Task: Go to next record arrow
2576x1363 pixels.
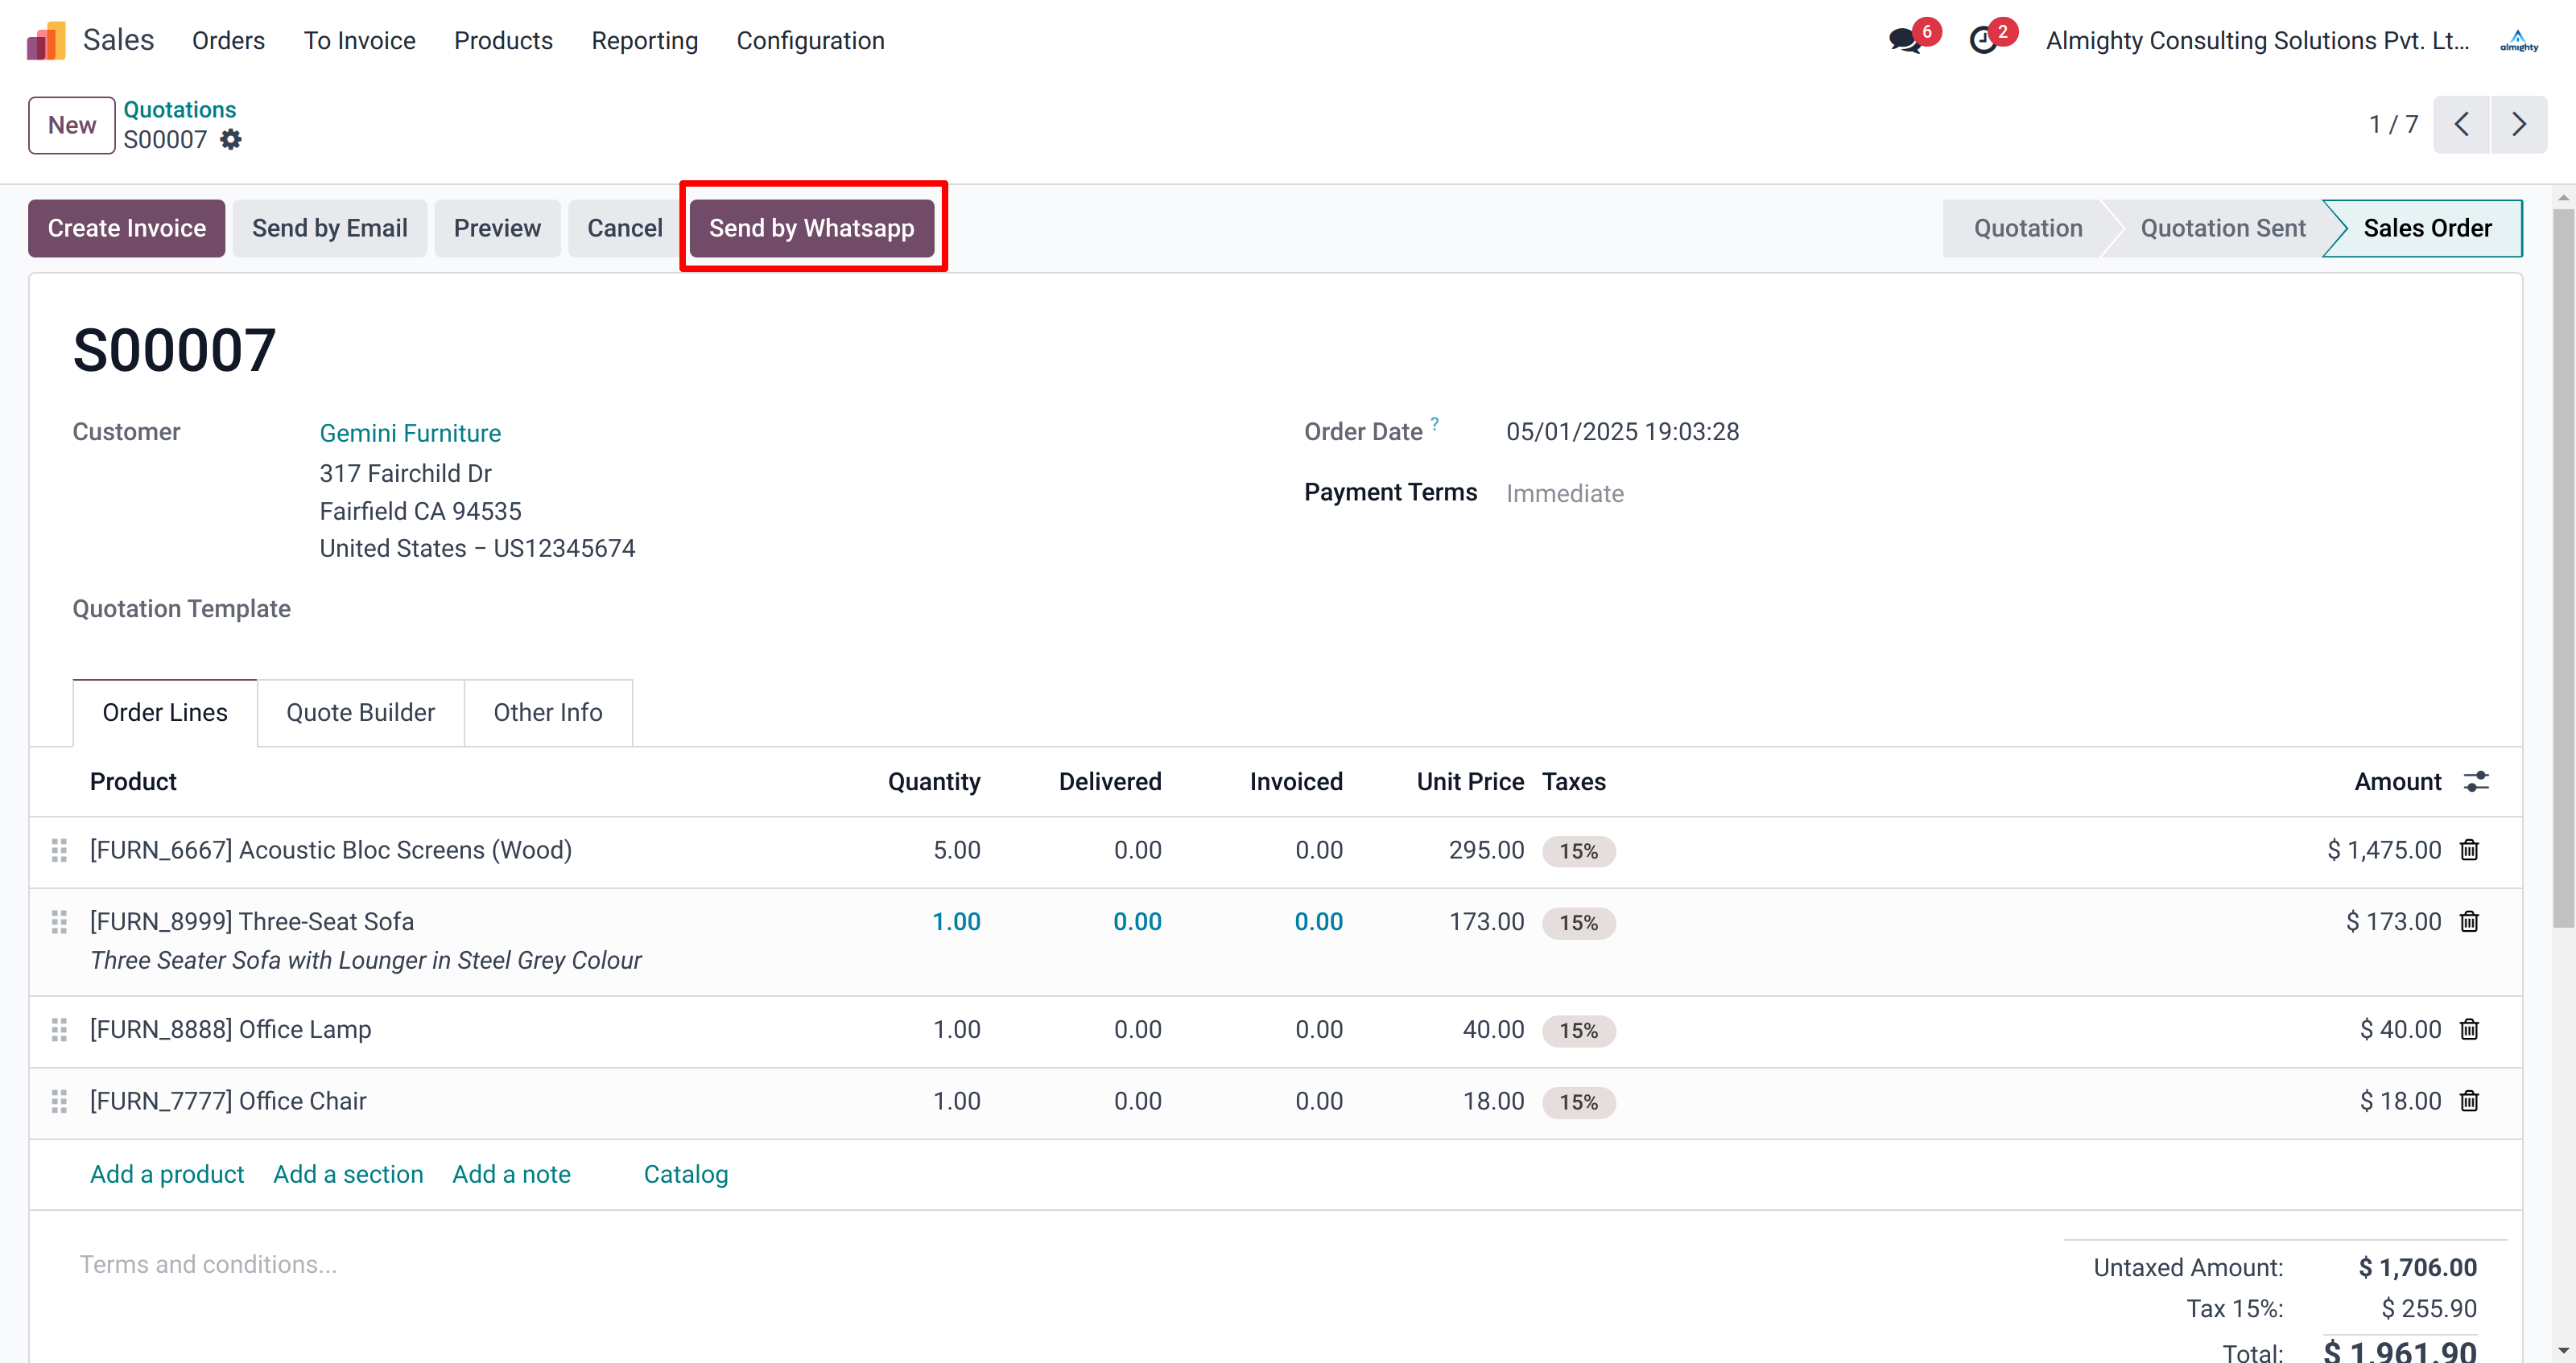Action: pos(2518,125)
